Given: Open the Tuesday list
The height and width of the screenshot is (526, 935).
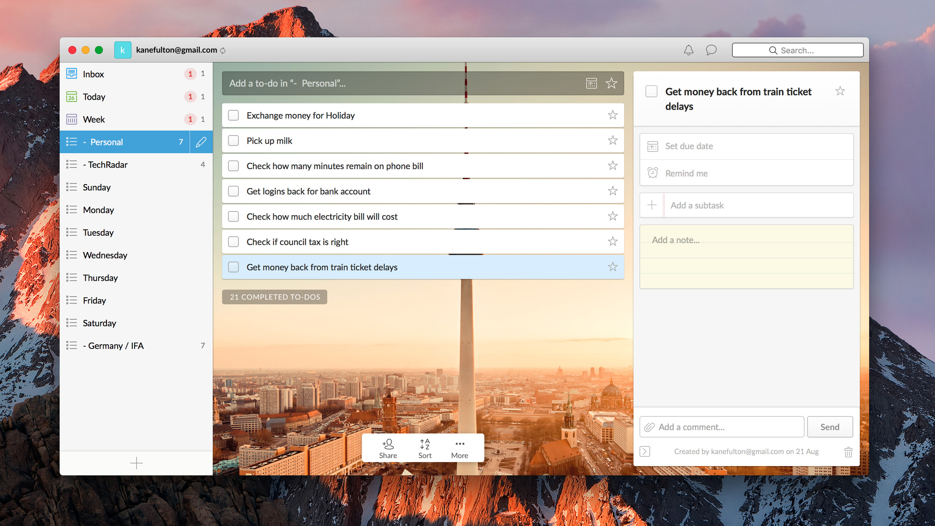Looking at the screenshot, I should (136, 232).
